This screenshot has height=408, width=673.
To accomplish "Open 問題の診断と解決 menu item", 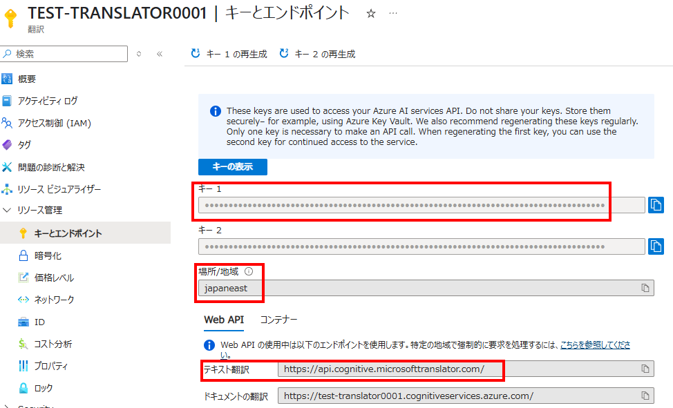I will pos(51,167).
